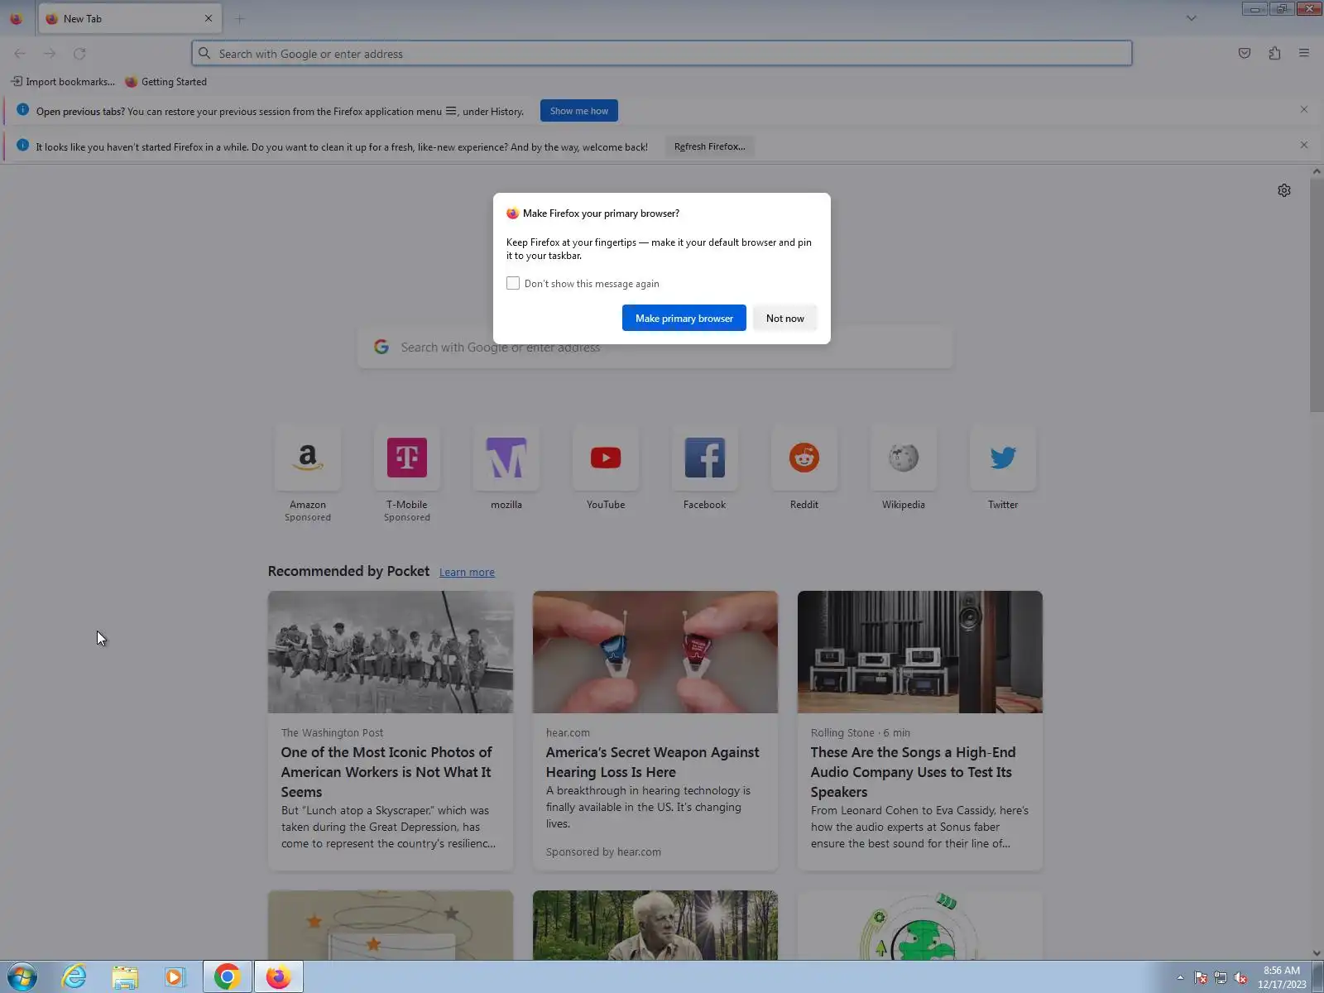The height and width of the screenshot is (993, 1324).
Task: Open new tab personalization settings gear
Action: (1284, 190)
